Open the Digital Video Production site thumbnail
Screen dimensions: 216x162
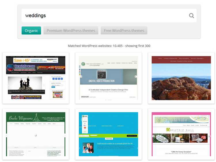click(x=108, y=78)
